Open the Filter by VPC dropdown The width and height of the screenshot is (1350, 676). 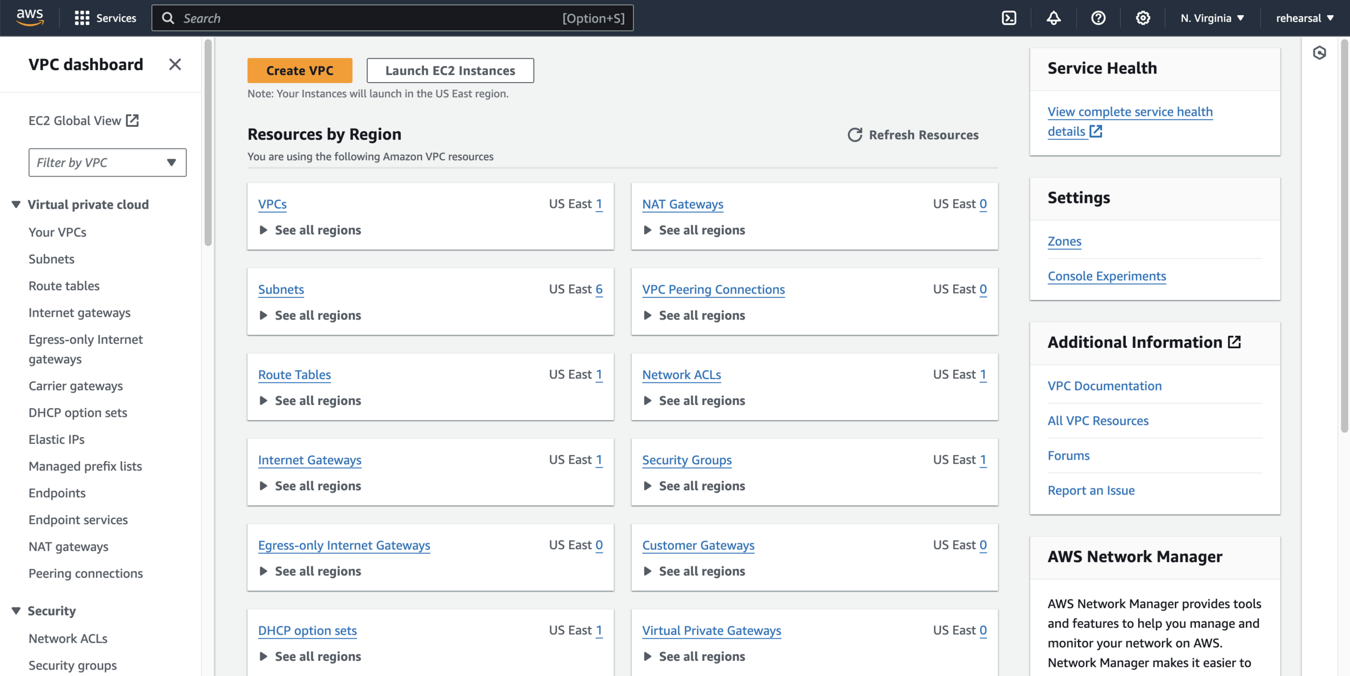107,163
